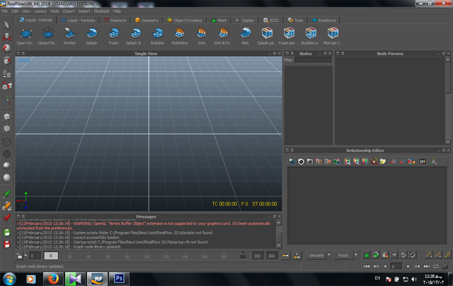This screenshot has width=453, height=286.
Task: Open the Playback menu
Action: [x=102, y=11]
